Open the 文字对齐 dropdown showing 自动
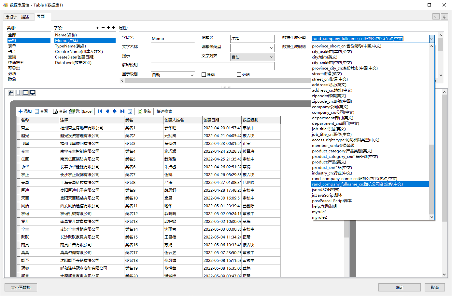Viewport: 452px width, 296px height. pyautogui.click(x=252, y=57)
